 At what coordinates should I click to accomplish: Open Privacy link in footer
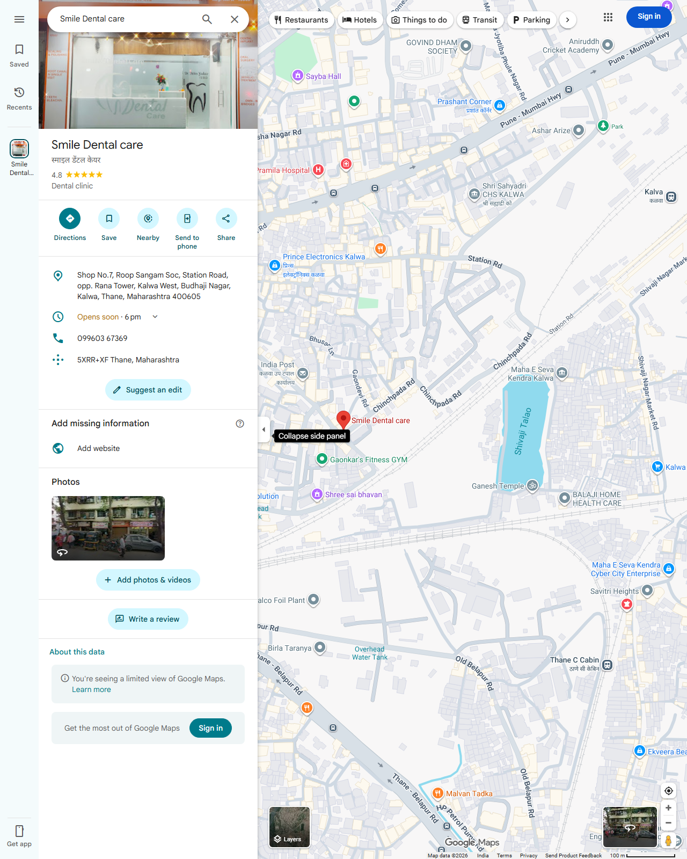pyautogui.click(x=529, y=855)
